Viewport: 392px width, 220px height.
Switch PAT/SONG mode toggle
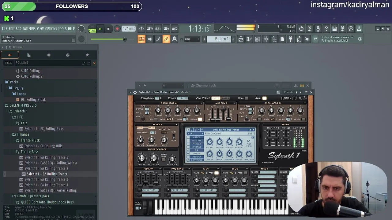tap(92, 29)
